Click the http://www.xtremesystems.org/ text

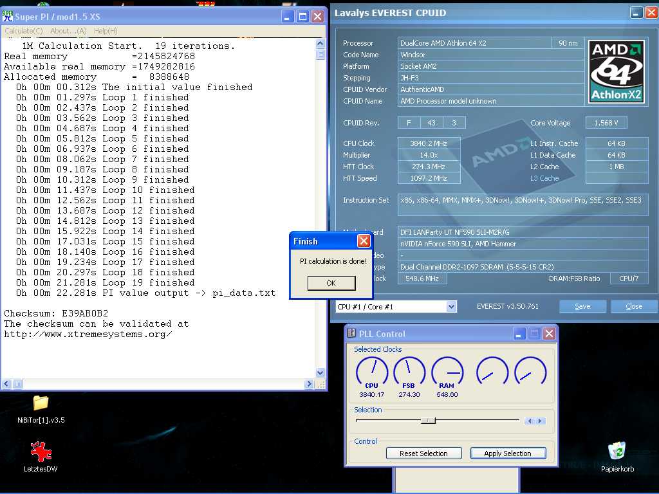[88, 334]
